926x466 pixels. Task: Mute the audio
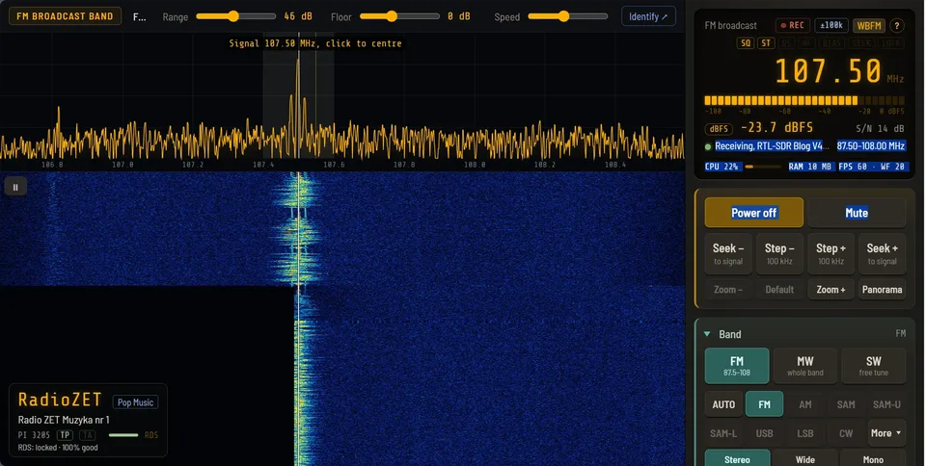(x=857, y=213)
